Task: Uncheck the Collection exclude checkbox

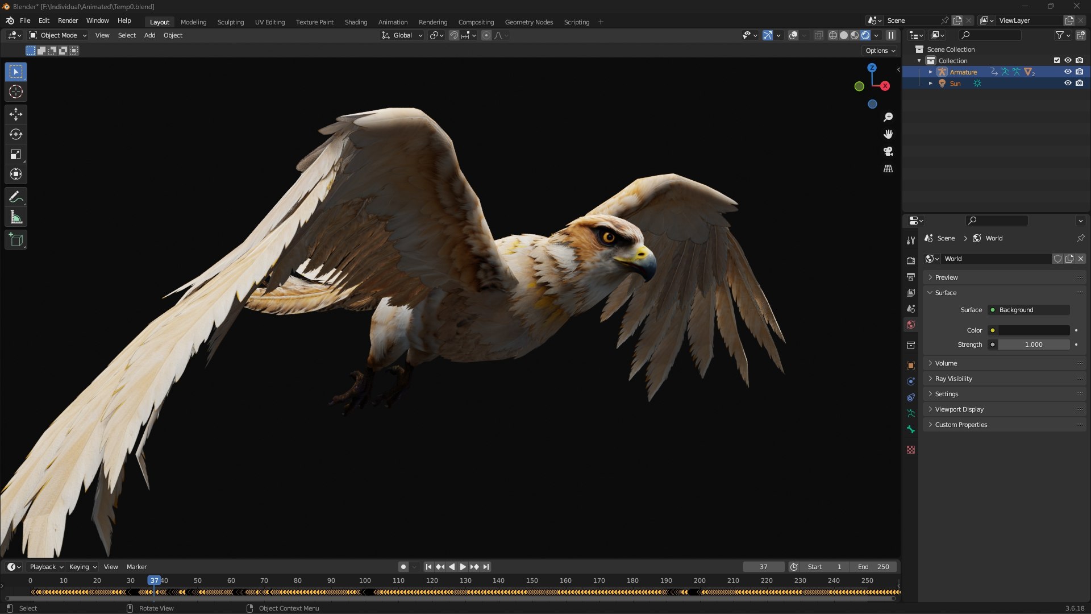Action: (1057, 60)
